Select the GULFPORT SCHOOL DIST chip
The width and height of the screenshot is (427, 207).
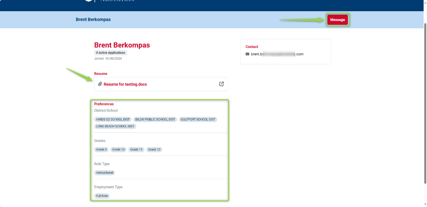(198, 119)
